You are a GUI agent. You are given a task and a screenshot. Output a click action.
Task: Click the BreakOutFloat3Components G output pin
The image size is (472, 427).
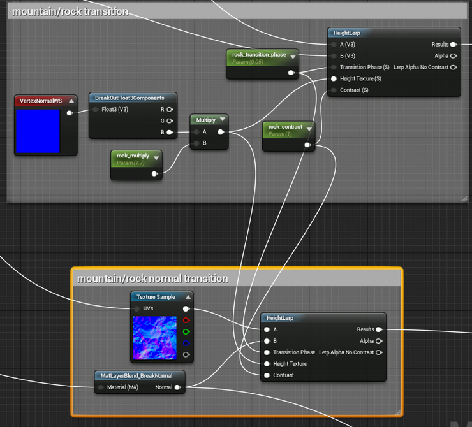pyautogui.click(x=170, y=121)
